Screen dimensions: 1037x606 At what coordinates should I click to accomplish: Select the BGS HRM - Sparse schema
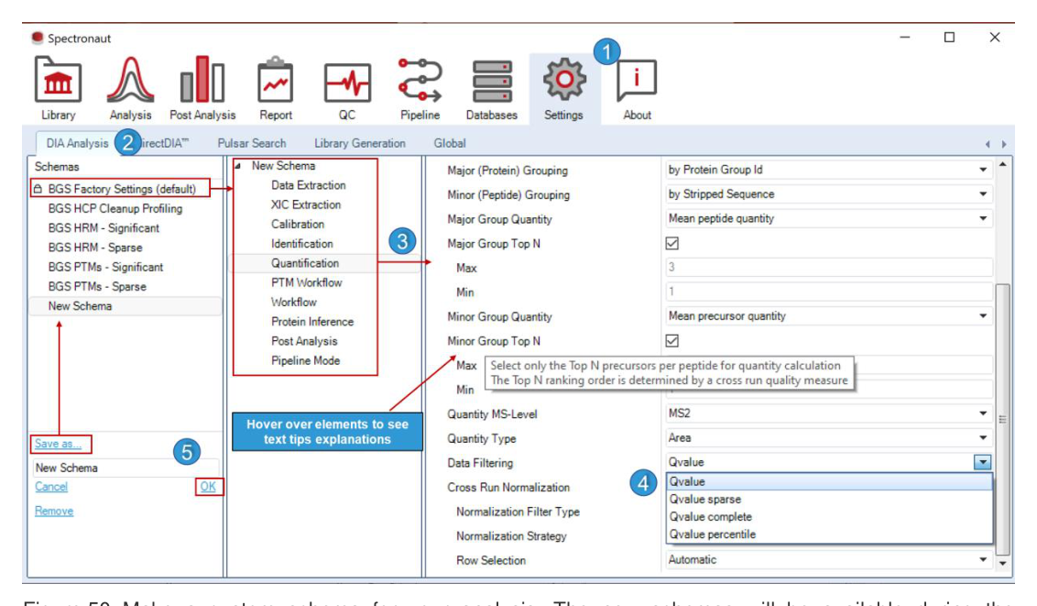[x=95, y=248]
